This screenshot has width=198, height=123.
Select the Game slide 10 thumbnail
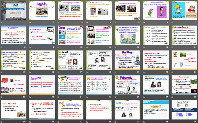70,35
